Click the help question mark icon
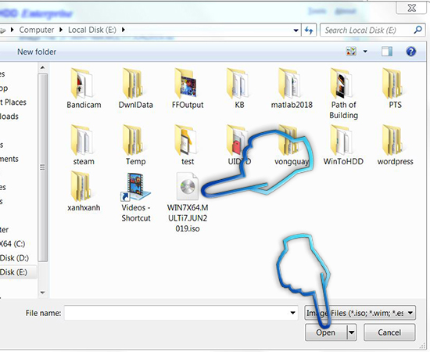 410,52
